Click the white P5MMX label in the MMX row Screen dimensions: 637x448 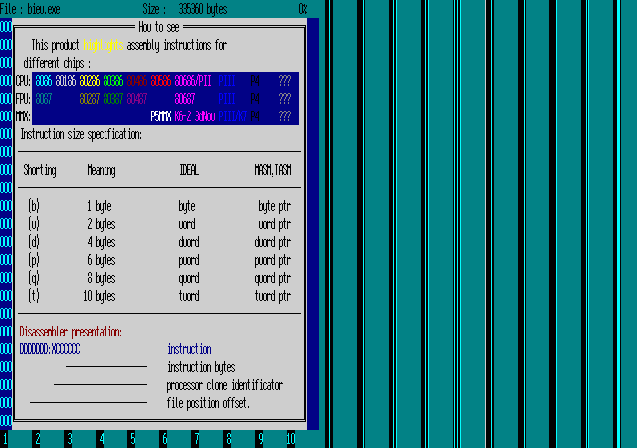(161, 116)
